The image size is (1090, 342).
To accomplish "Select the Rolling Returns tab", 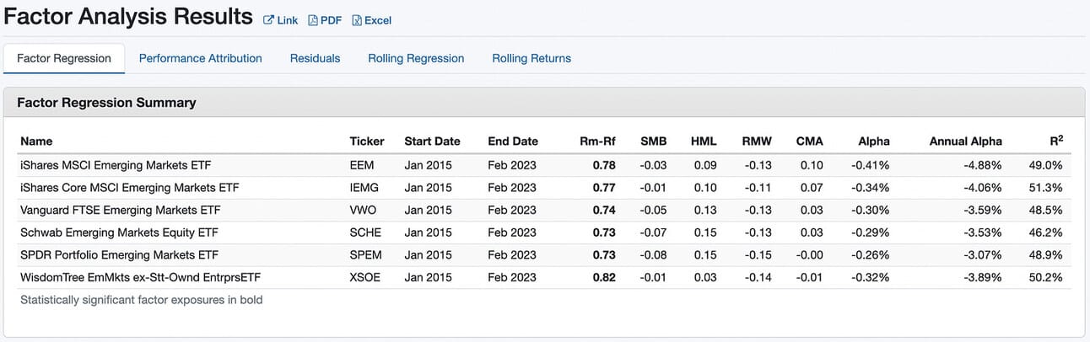I will click(532, 58).
